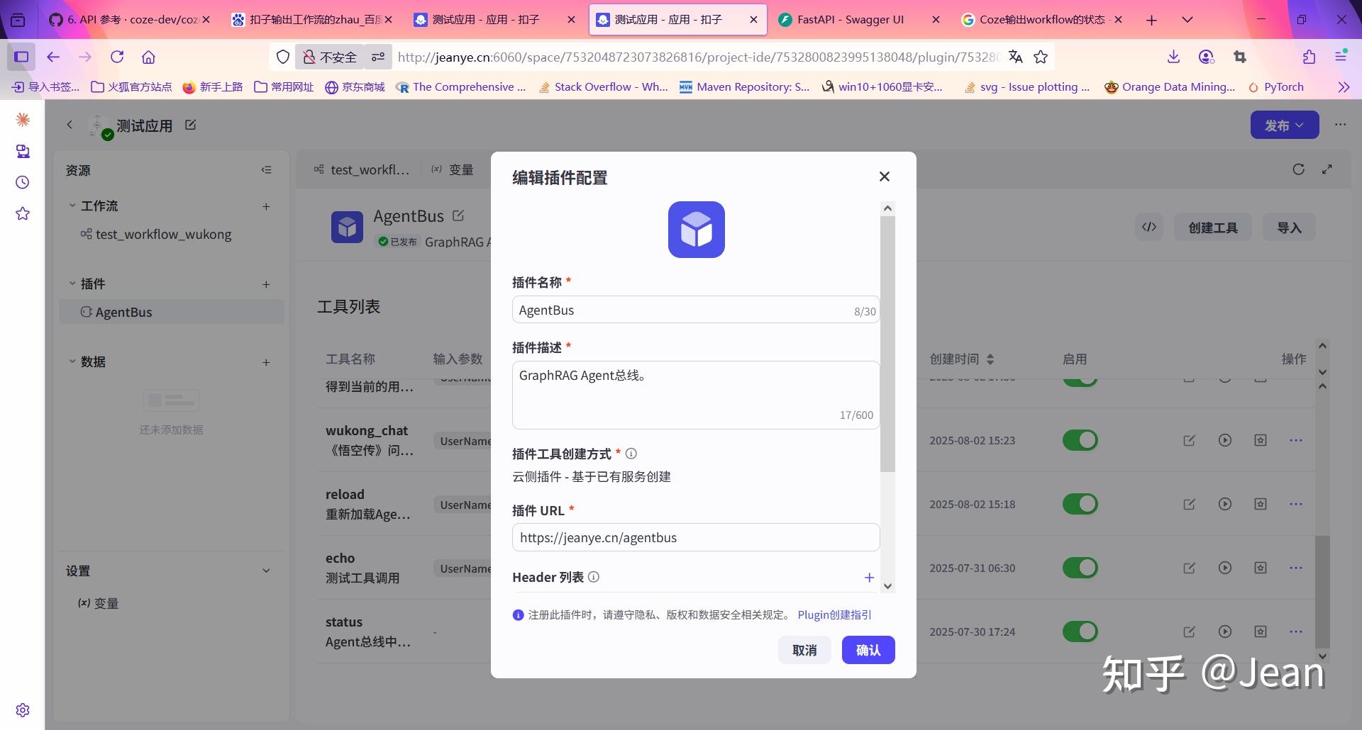Open favorites via the star sidebar icon
Image resolution: width=1362 pixels, height=730 pixels.
[22, 213]
